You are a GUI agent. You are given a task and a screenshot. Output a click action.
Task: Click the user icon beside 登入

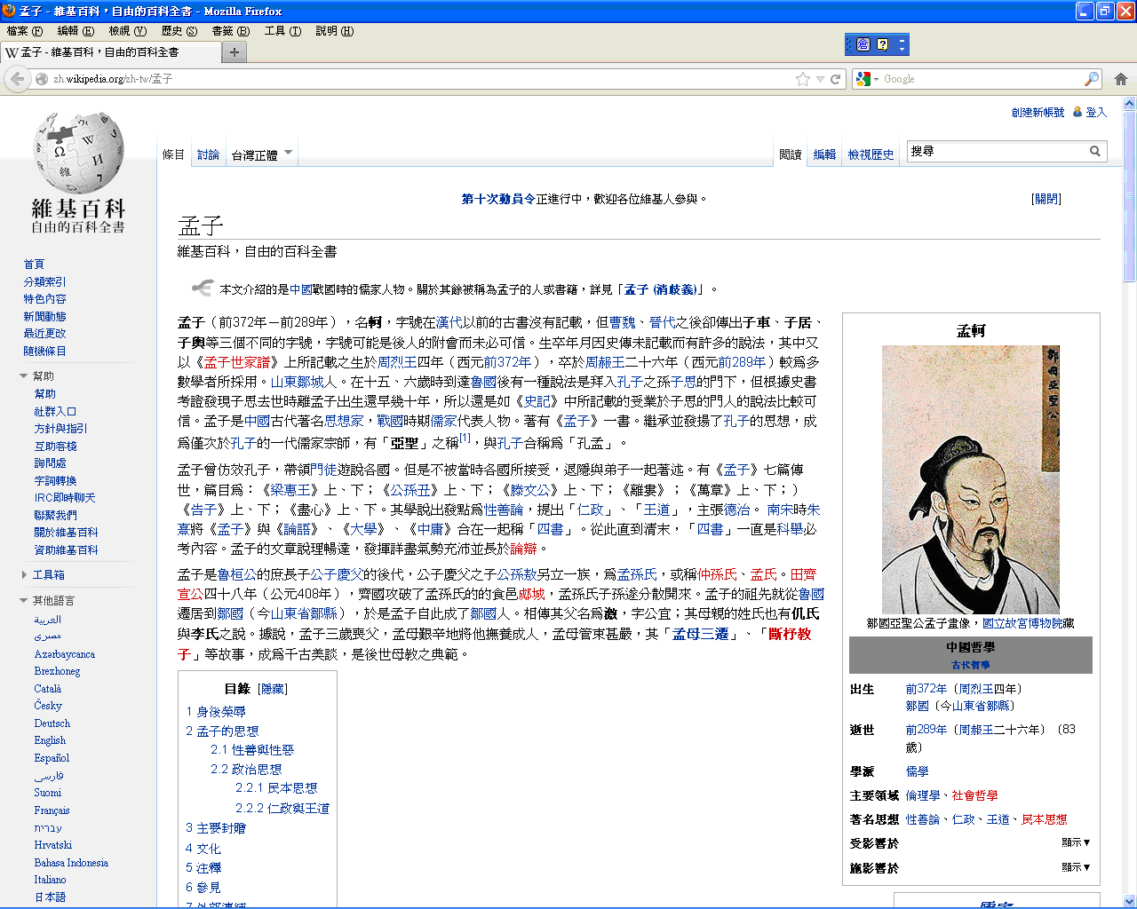(1077, 112)
